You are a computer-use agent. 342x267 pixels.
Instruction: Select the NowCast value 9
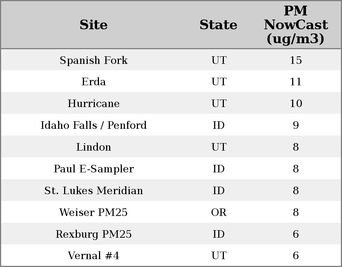coord(295,125)
